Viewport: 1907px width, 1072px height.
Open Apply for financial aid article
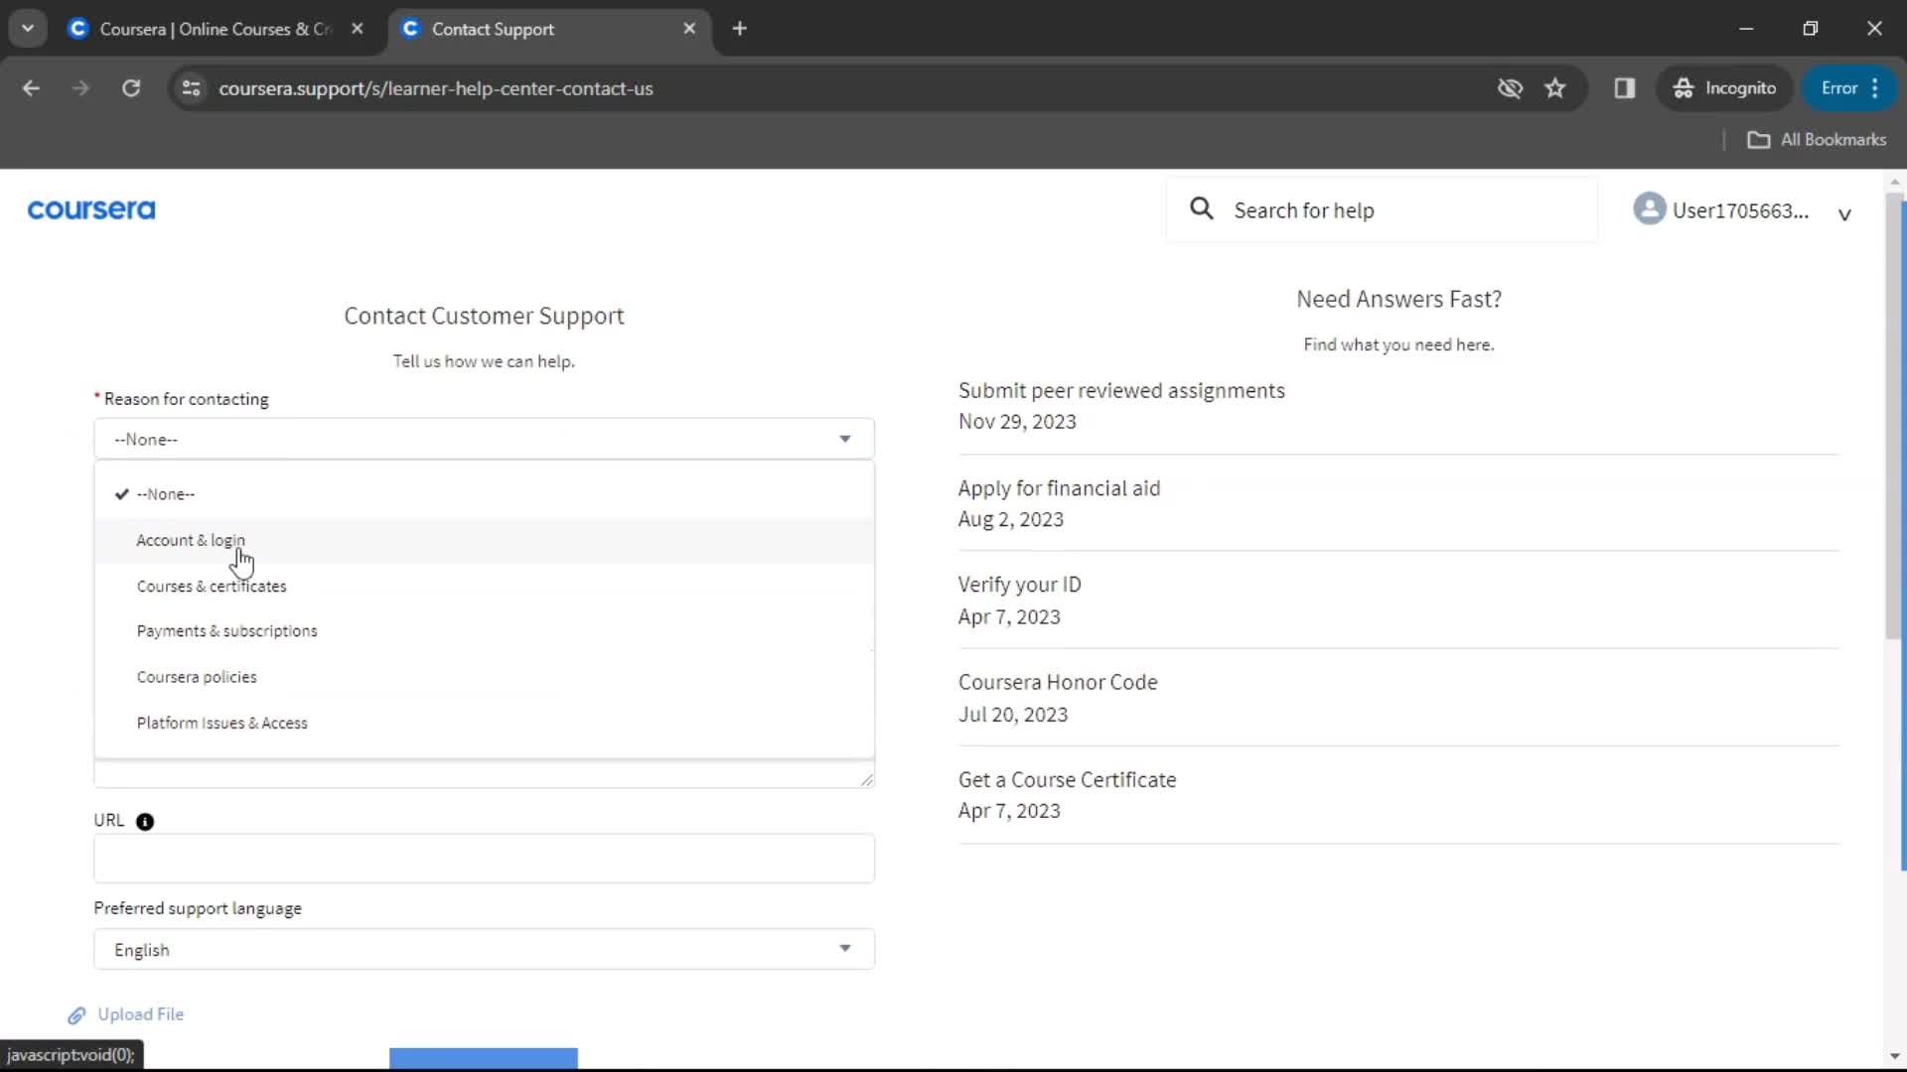[x=1059, y=488]
